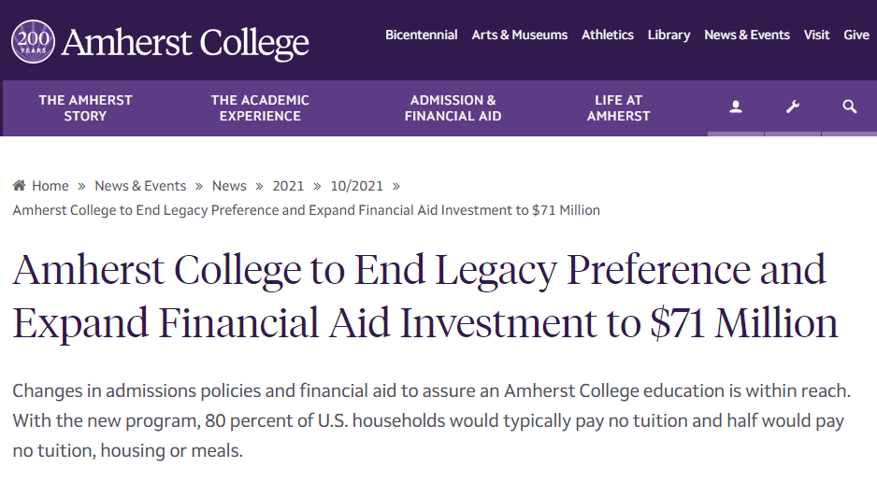Viewport: 877px width, 482px height.
Task: Expand The Academic Experience menu
Action: pos(260,108)
